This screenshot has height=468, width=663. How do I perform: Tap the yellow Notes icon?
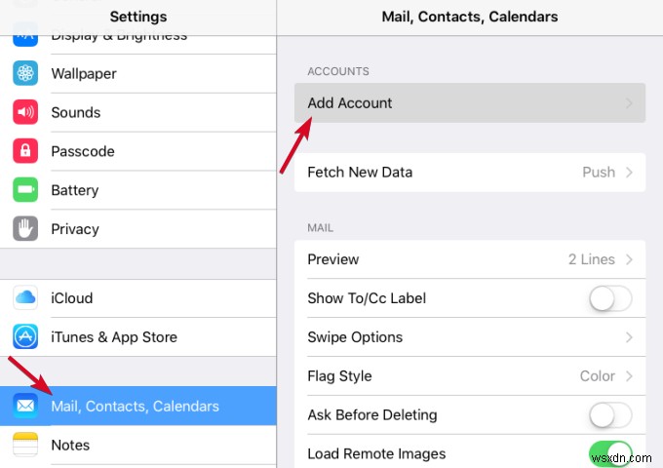click(25, 445)
